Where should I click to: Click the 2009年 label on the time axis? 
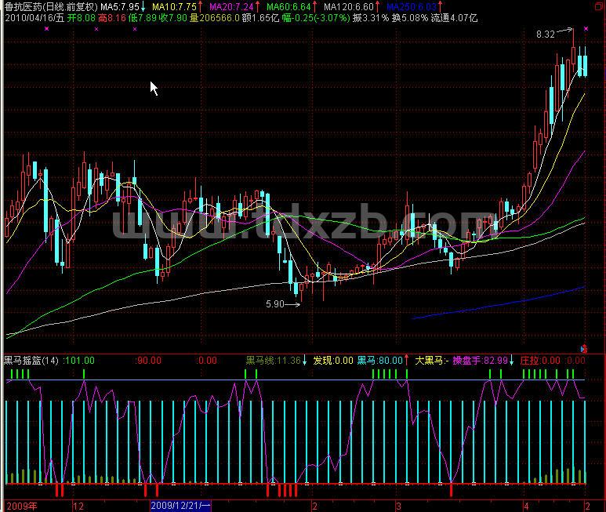[x=22, y=506]
